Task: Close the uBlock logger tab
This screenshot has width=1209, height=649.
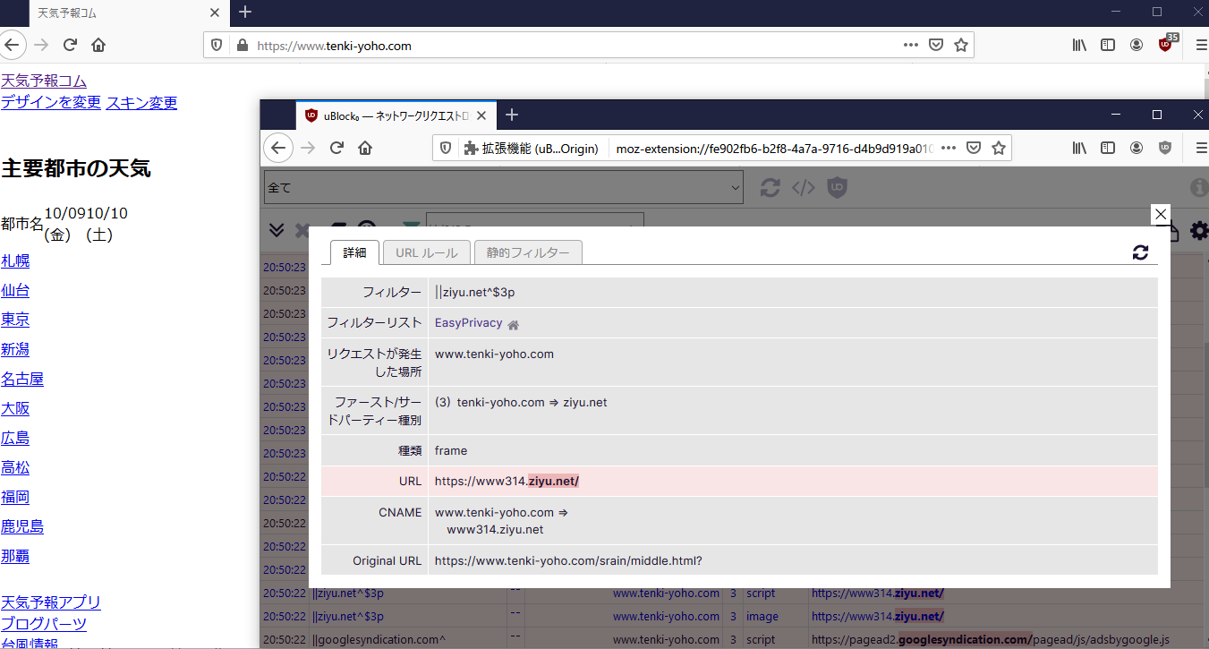Action: coord(481,115)
